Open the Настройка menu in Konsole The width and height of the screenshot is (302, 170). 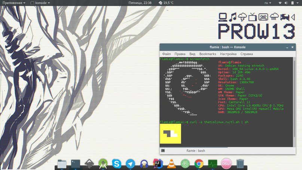click(x=228, y=54)
